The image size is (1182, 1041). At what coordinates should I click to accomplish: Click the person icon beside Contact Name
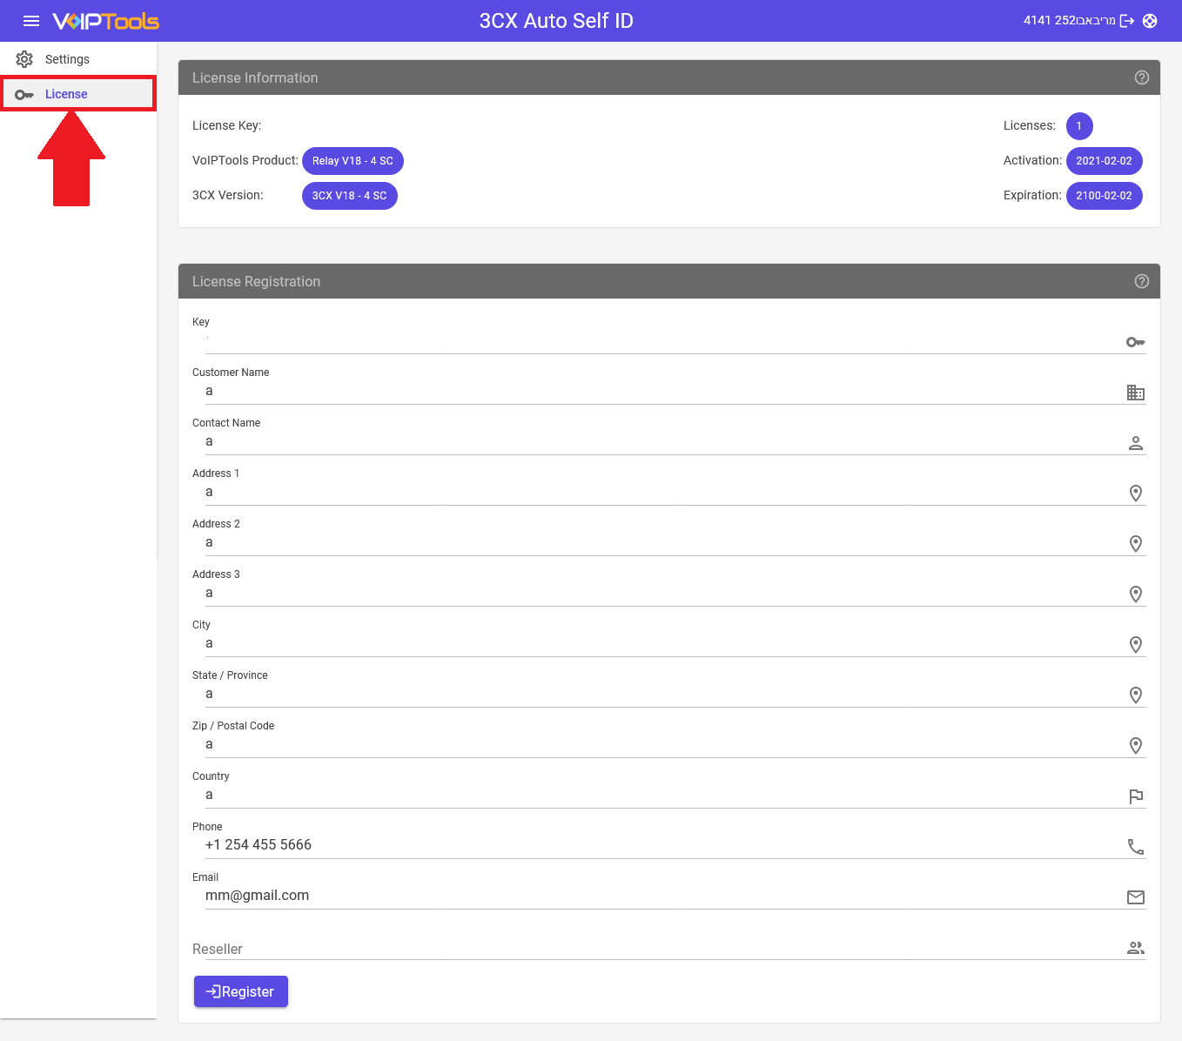pyautogui.click(x=1136, y=443)
